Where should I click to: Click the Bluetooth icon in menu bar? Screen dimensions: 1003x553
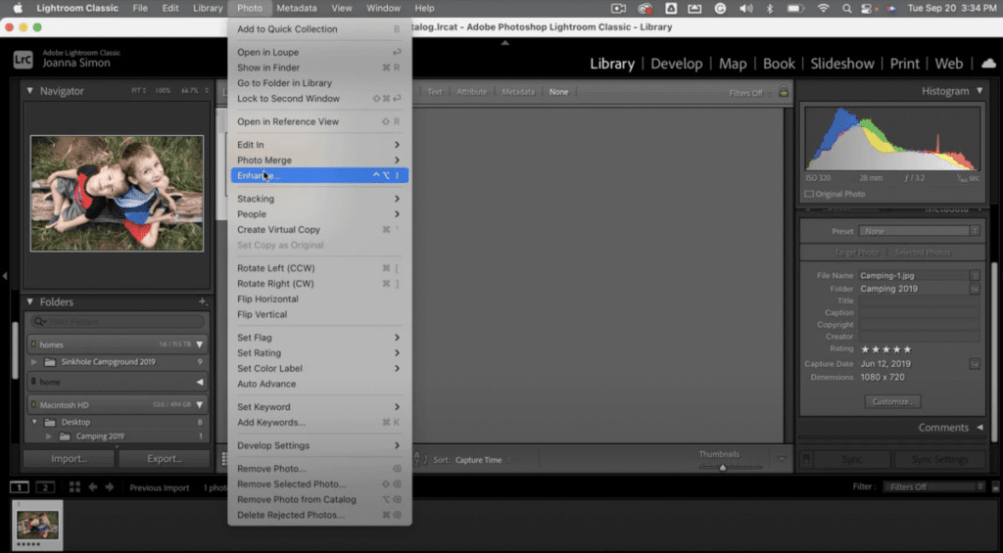click(x=770, y=8)
